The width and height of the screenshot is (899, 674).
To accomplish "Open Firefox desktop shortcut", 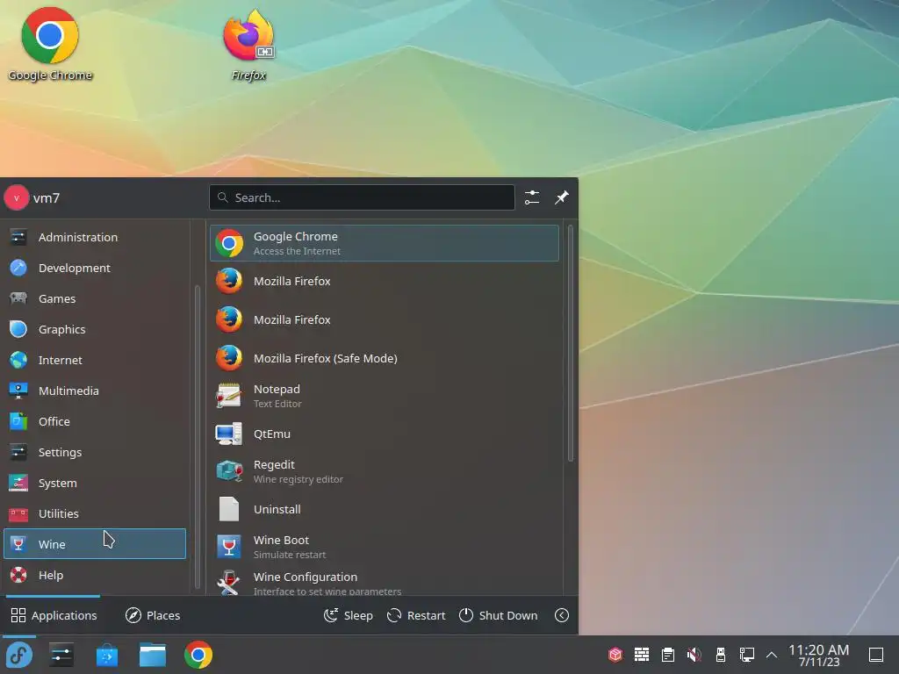I will pyautogui.click(x=248, y=45).
